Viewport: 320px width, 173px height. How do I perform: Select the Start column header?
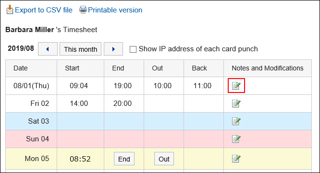click(x=80, y=68)
